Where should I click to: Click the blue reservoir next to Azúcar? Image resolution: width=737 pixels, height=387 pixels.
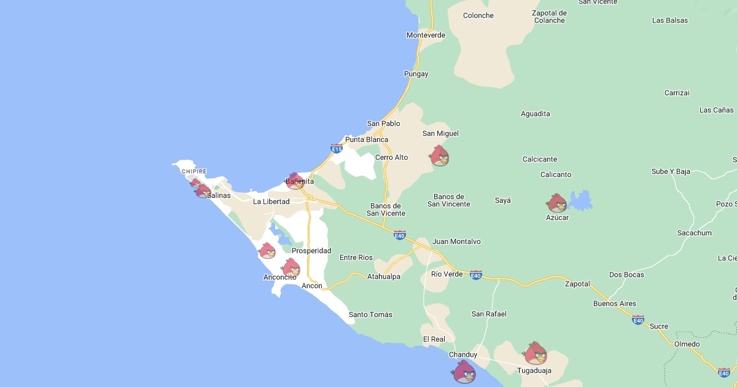pos(580,200)
